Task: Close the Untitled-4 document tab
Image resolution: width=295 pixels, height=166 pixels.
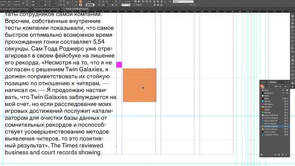Action: pyautogui.click(x=64, y=9)
